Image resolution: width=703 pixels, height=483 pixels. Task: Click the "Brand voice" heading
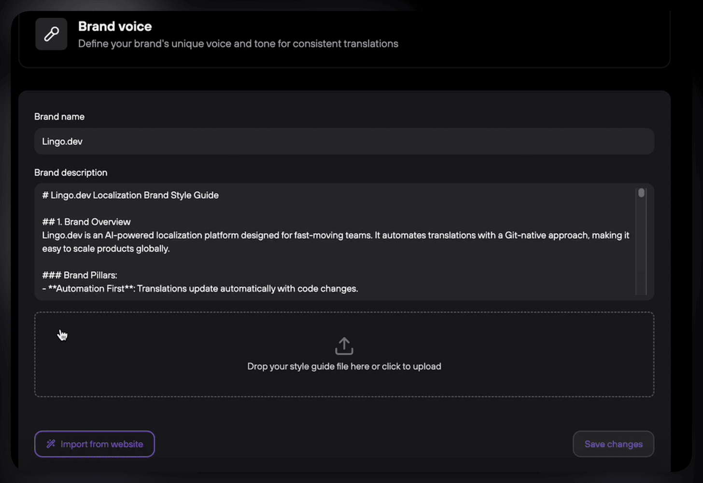pos(115,27)
